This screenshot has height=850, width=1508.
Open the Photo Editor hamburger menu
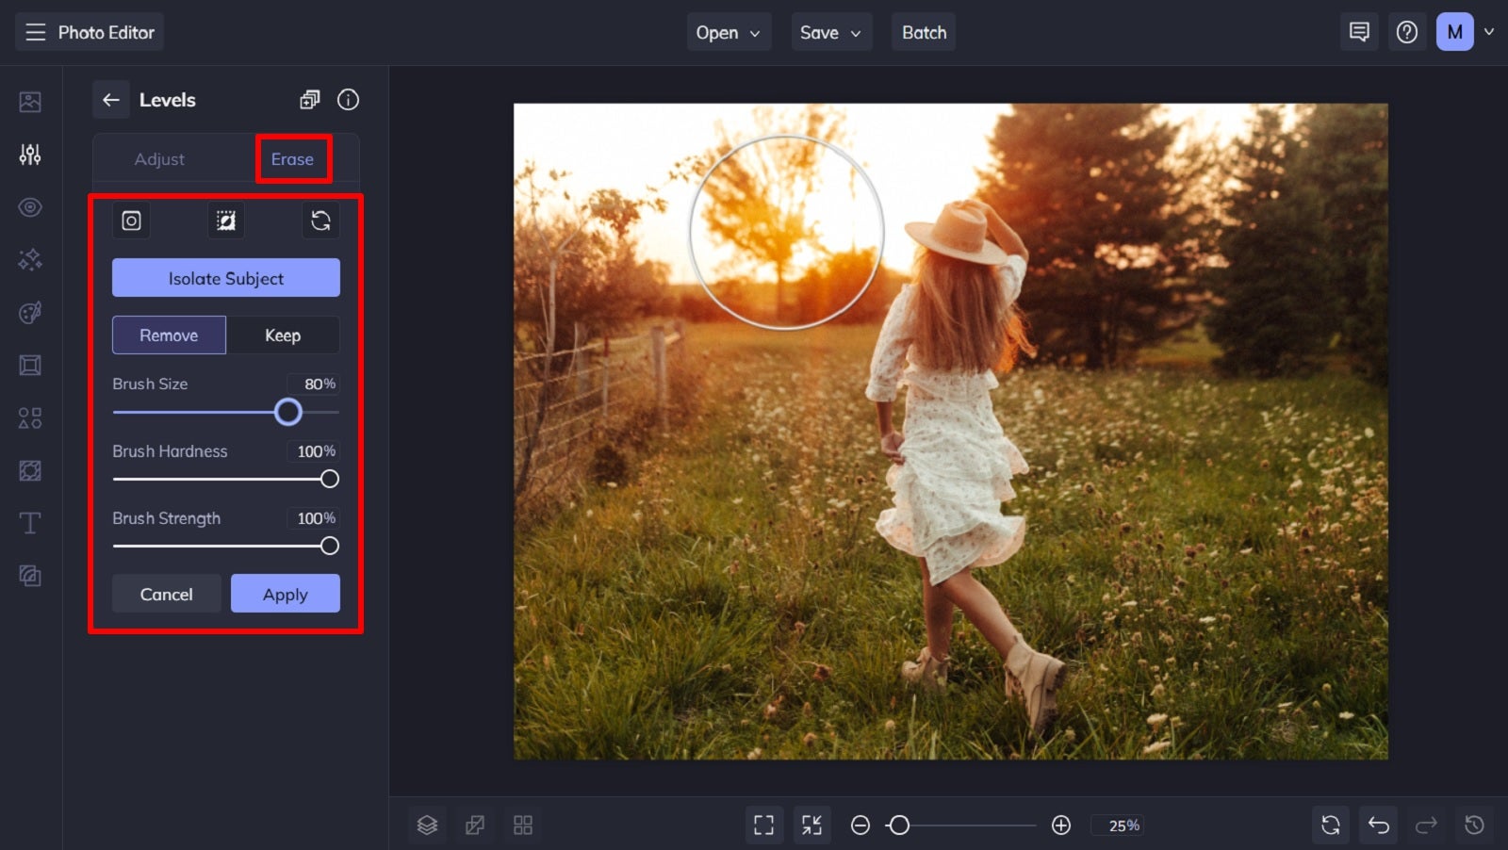point(35,31)
